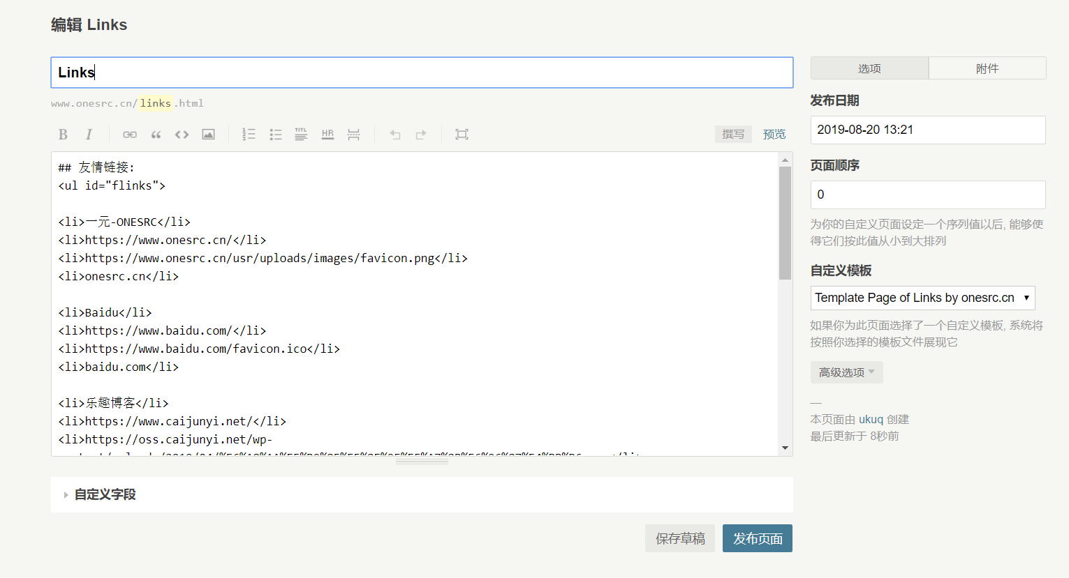
Task: Click the editor resize handle below the text area
Action: click(422, 462)
